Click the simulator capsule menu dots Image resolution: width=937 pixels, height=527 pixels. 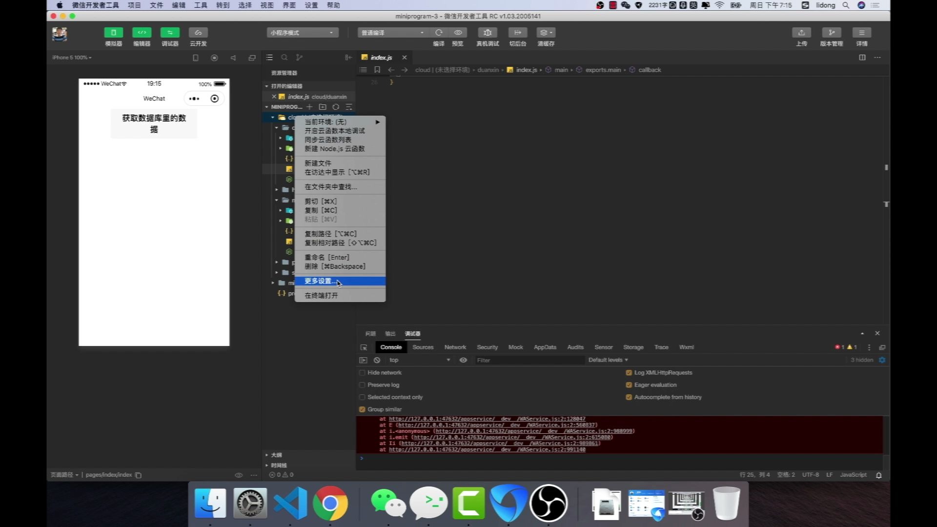point(194,99)
